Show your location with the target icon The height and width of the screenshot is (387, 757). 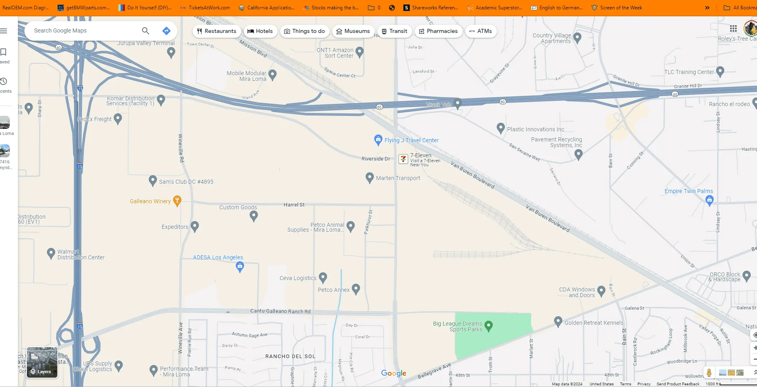click(755, 335)
